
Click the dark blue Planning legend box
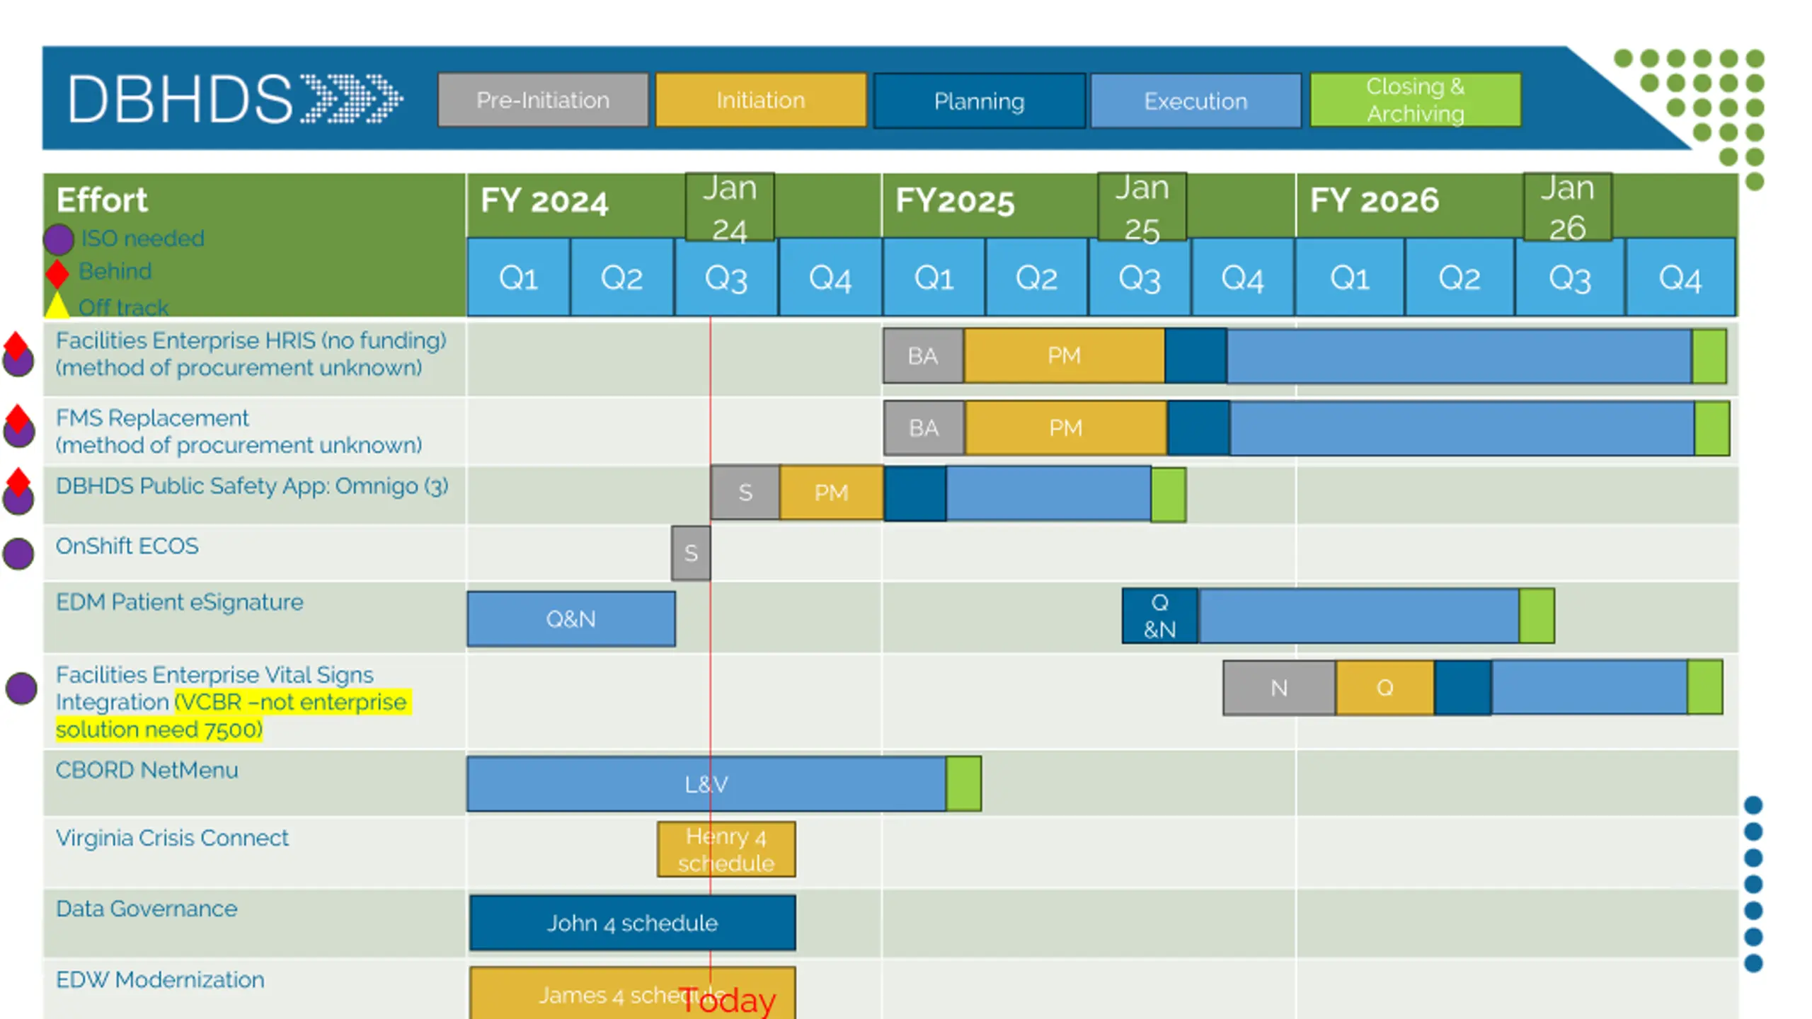[979, 100]
